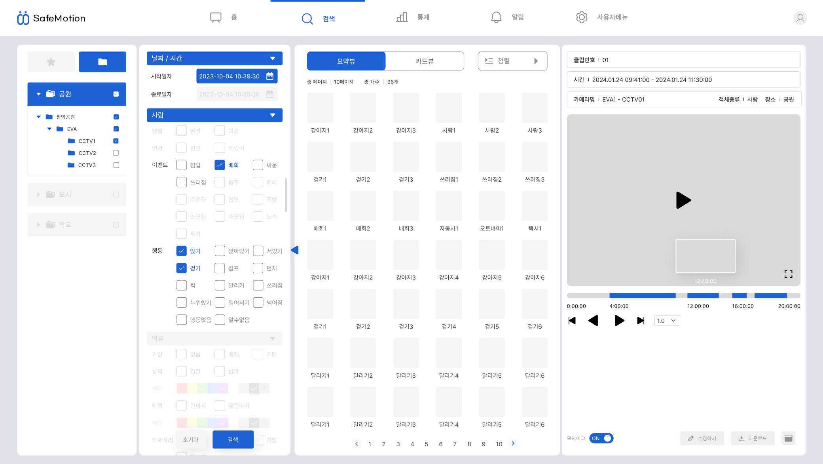Turn off the 모자이크 toggle switch
This screenshot has width=823, height=464.
coord(601,438)
